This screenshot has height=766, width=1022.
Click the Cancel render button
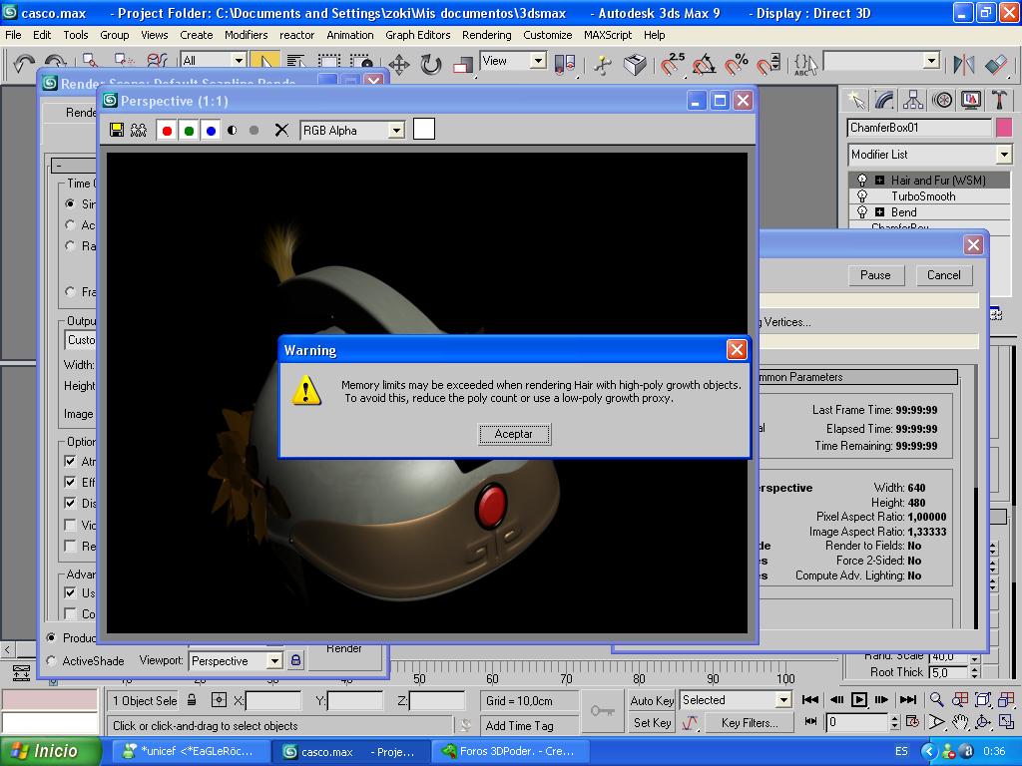coord(944,275)
